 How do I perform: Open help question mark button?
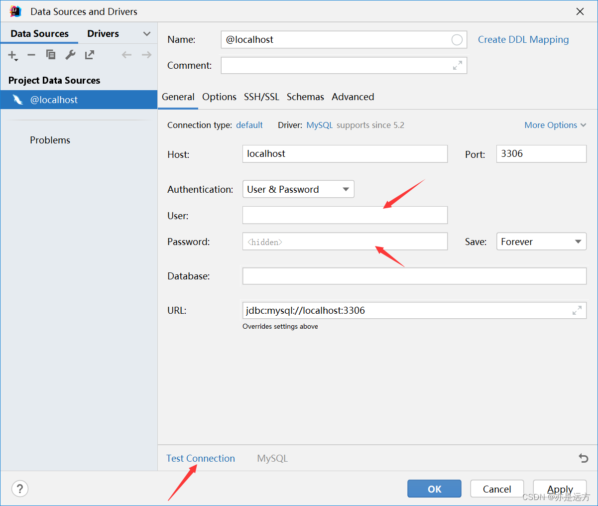pos(20,489)
